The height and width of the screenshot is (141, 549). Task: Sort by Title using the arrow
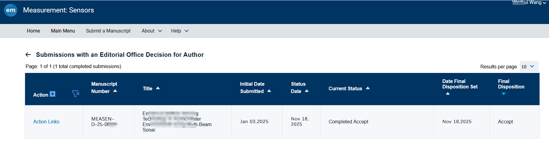coord(158,88)
